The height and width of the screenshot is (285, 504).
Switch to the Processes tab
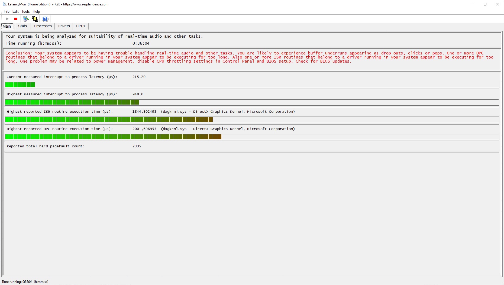(x=43, y=26)
